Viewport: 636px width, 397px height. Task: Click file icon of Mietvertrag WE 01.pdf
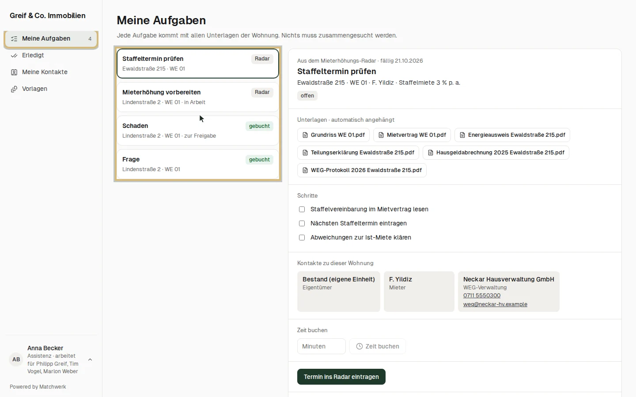[x=381, y=135]
